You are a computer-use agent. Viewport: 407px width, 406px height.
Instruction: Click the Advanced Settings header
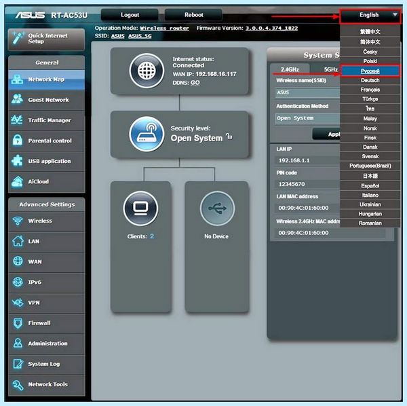coord(47,204)
